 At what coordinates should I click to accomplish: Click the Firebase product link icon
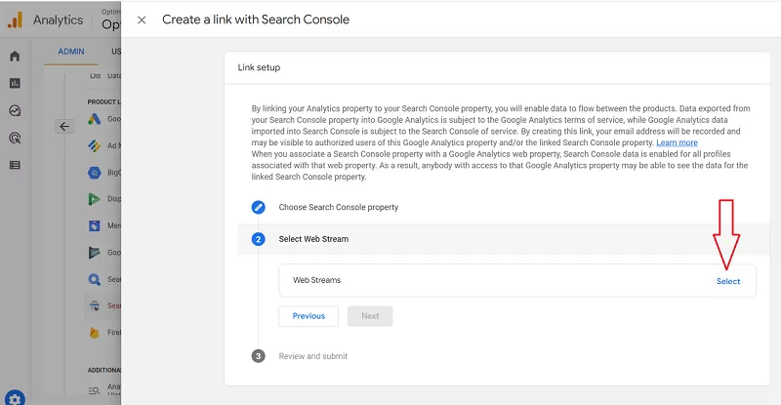coord(94,333)
